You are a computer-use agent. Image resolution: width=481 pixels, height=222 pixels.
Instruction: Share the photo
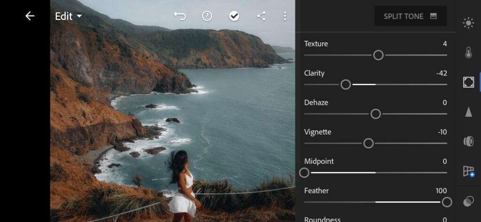261,16
